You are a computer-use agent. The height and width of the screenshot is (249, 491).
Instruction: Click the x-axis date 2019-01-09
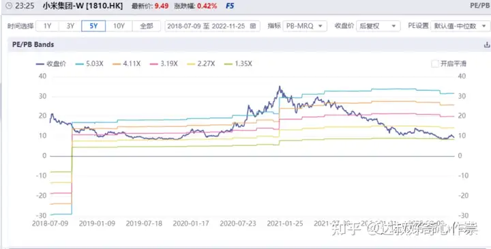(x=97, y=224)
